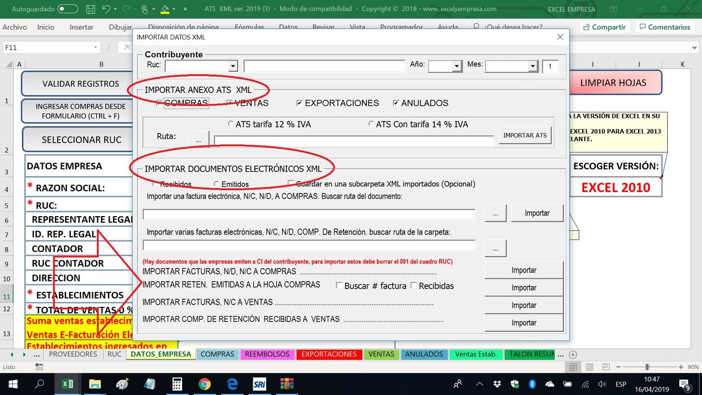The height and width of the screenshot is (395, 702).
Task: Toggle the COMPRAS checkbox
Action: click(x=159, y=103)
